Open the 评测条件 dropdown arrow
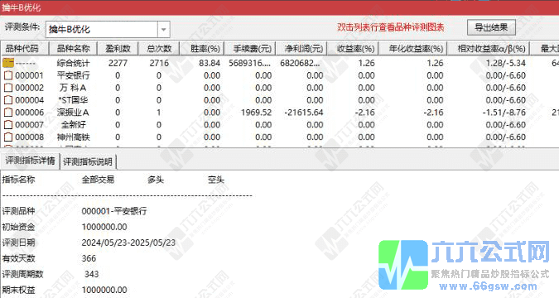 tap(164, 29)
